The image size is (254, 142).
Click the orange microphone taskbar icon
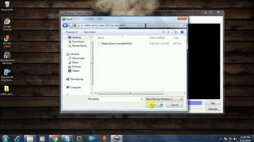point(104,138)
